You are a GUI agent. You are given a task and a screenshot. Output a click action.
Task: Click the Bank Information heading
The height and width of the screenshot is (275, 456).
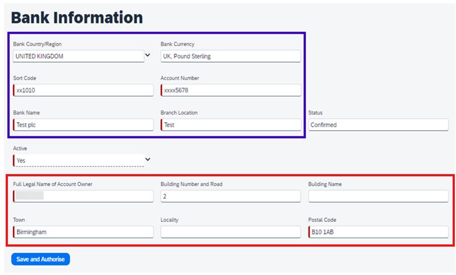pyautogui.click(x=77, y=17)
